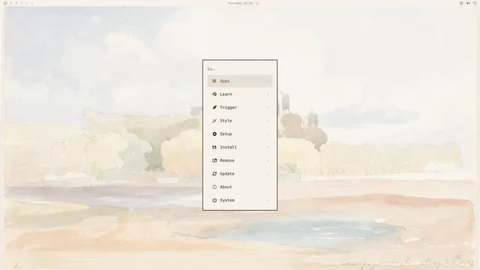Expand the Learn submenu chevron
480x270 pixels.
268,94
